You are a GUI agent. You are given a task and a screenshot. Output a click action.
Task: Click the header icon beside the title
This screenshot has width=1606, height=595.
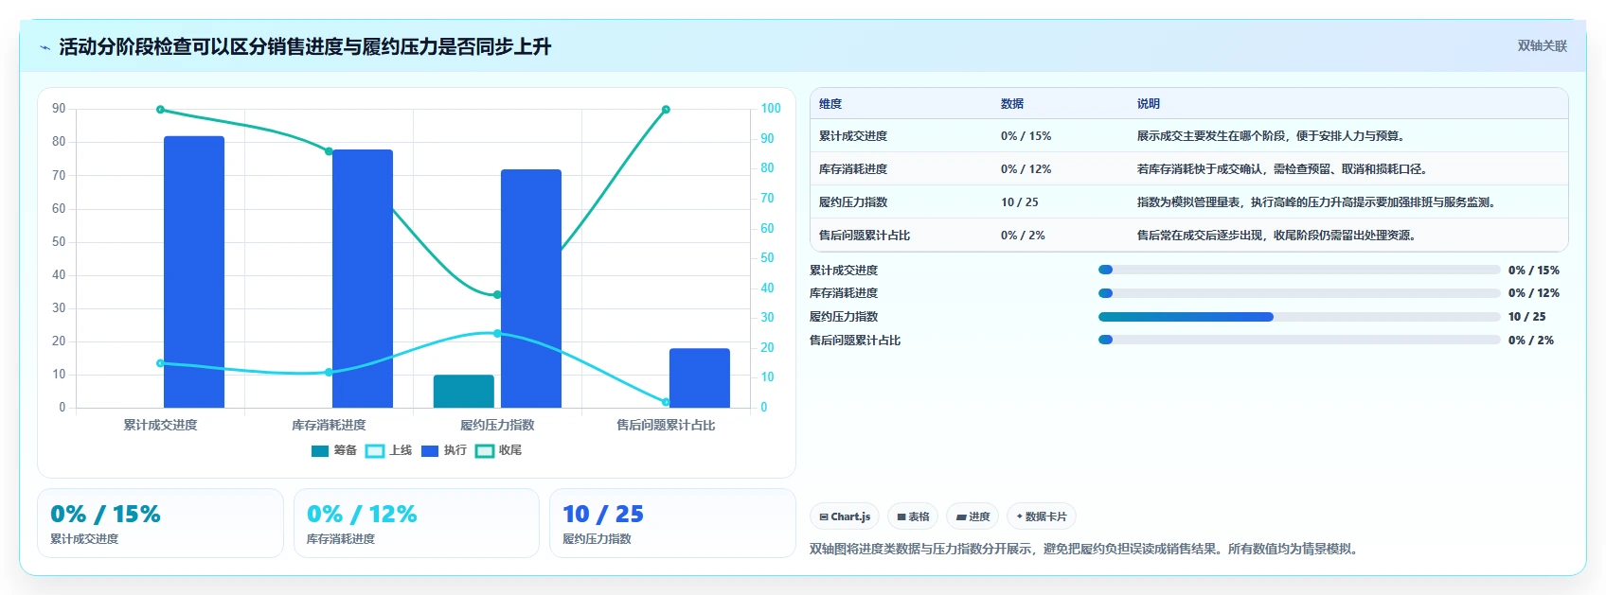pos(45,47)
